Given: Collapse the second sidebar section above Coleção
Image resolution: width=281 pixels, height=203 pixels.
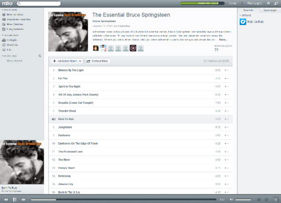Looking at the screenshot, I should point(10,35).
